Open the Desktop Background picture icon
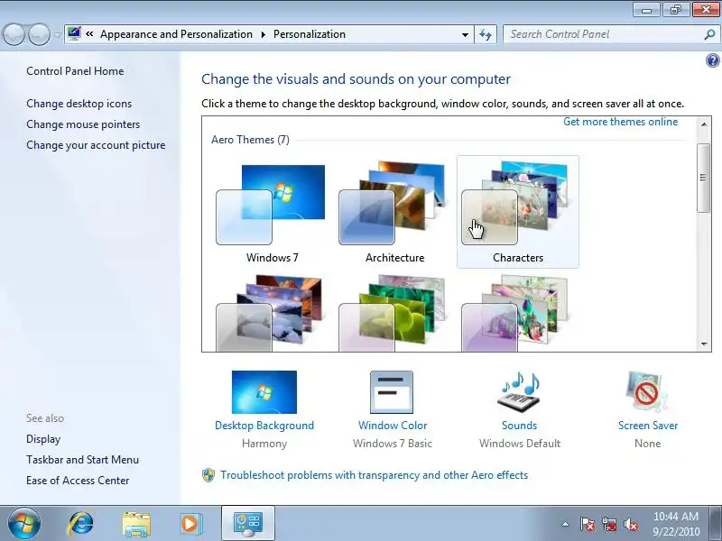 coord(264,392)
